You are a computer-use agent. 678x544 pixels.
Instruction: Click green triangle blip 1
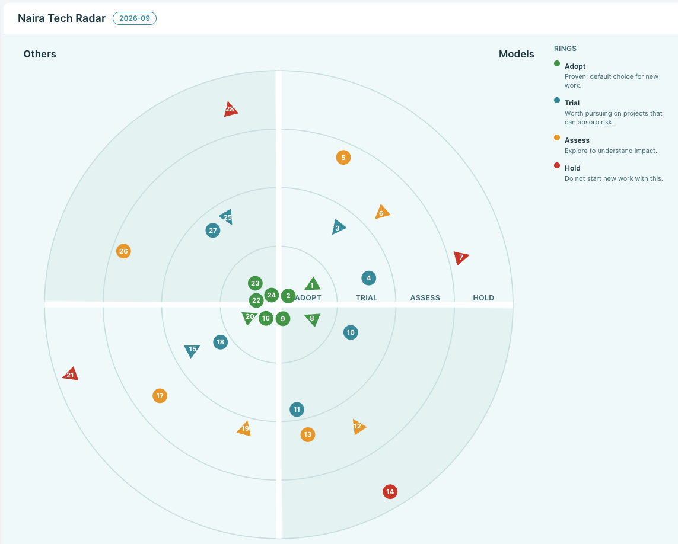pos(312,284)
